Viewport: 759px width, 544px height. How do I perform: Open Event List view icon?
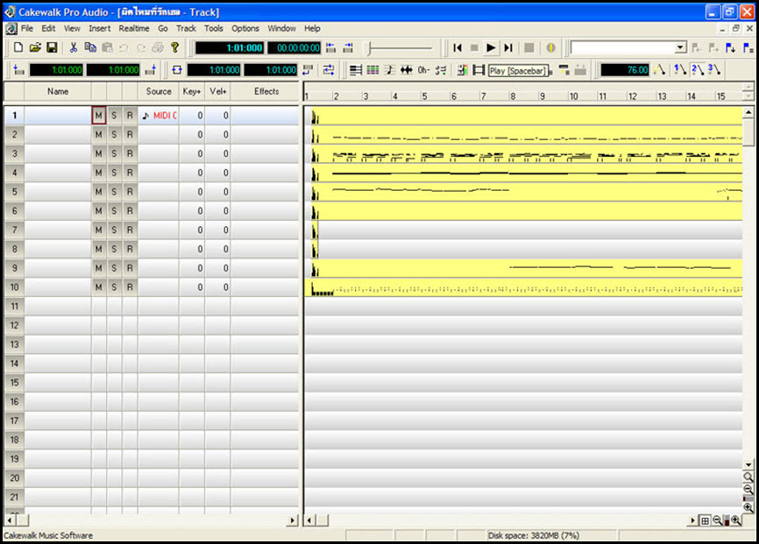point(372,70)
